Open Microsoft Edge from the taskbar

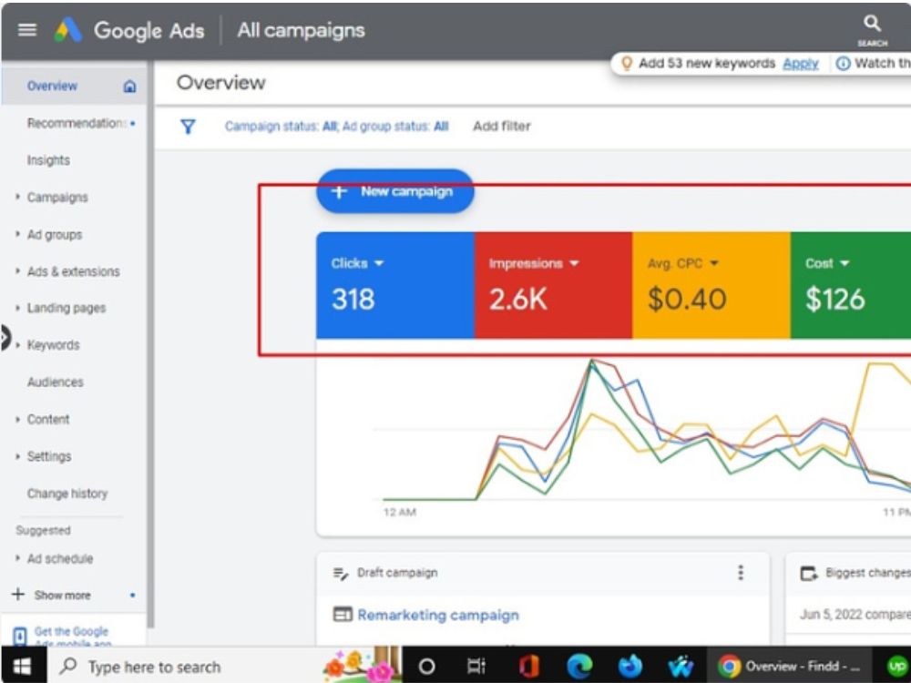(x=579, y=667)
